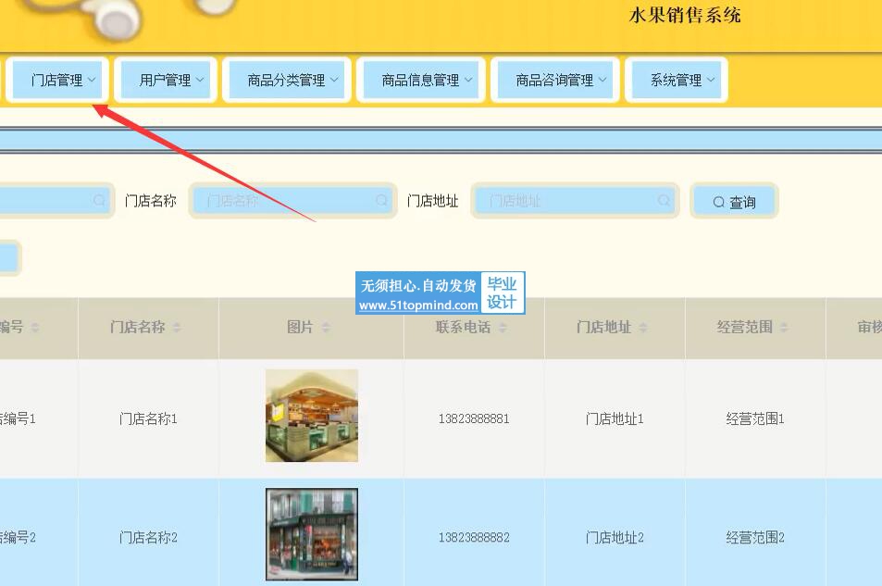
Task: Open the store image of 门店名称2
Action: coord(312,534)
